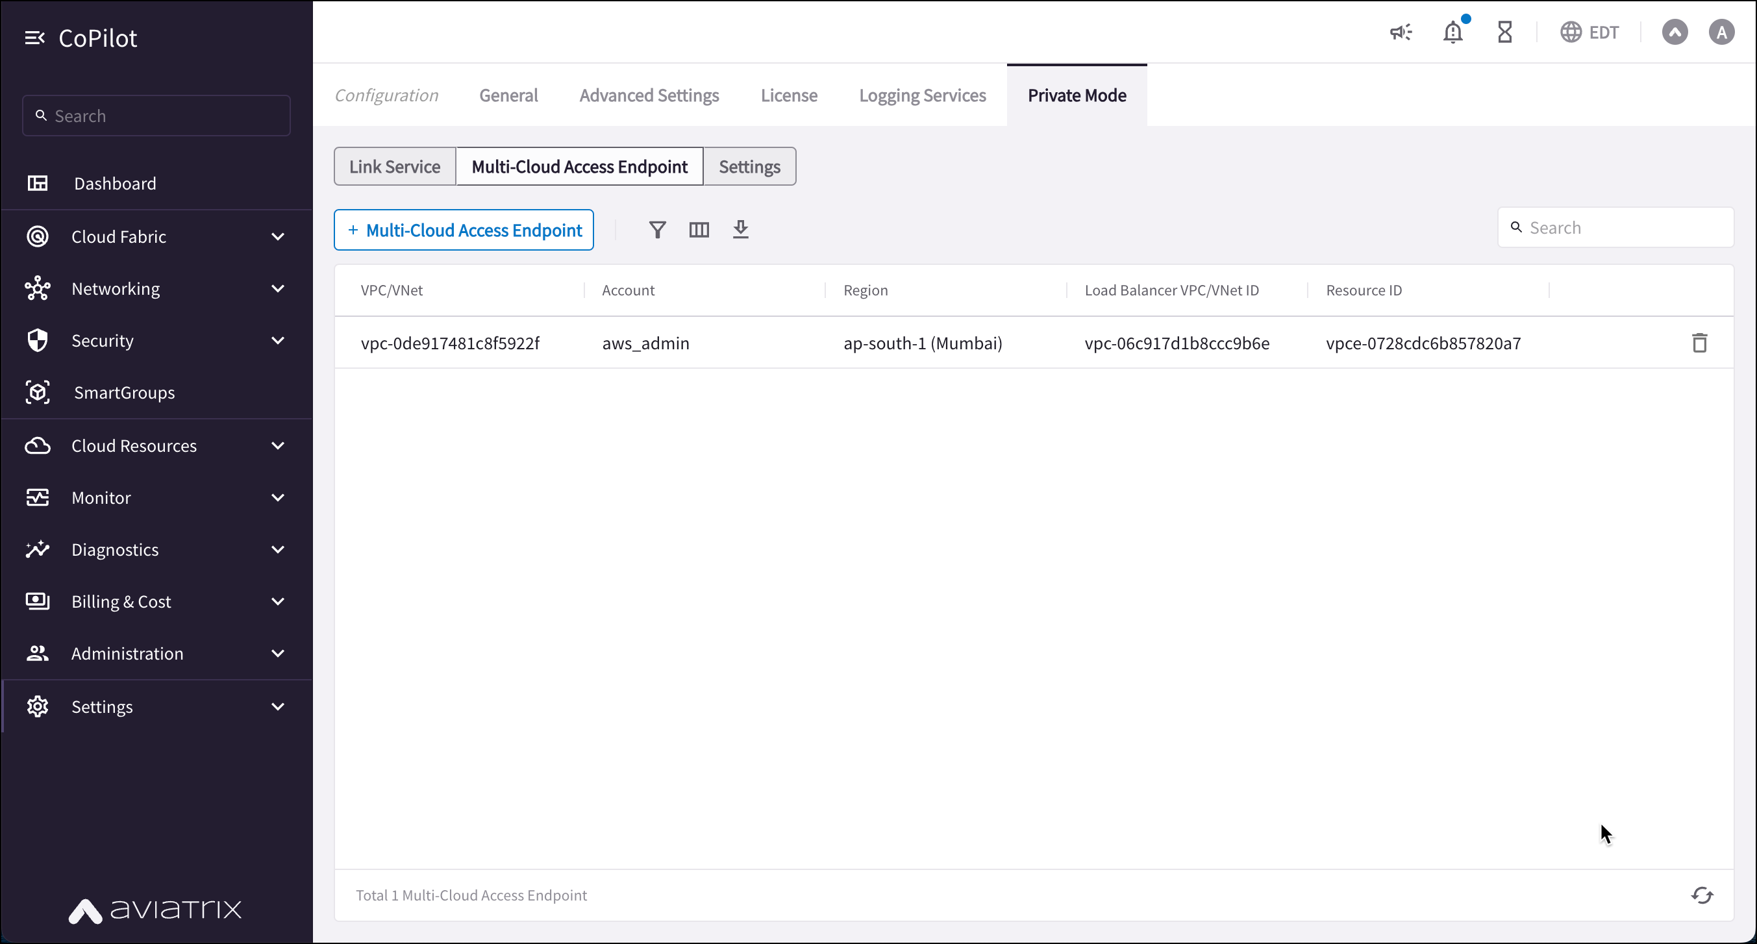
Task: Click the refresh icon at bottom right
Action: click(1701, 895)
